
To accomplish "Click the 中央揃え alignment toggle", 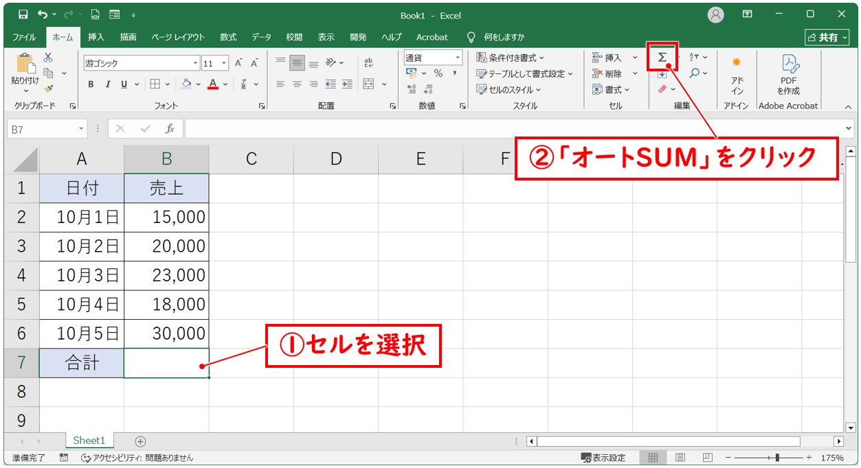I will pyautogui.click(x=296, y=84).
